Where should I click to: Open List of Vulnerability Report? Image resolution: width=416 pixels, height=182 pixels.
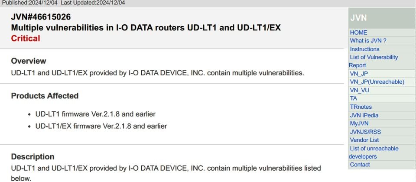[373, 61]
